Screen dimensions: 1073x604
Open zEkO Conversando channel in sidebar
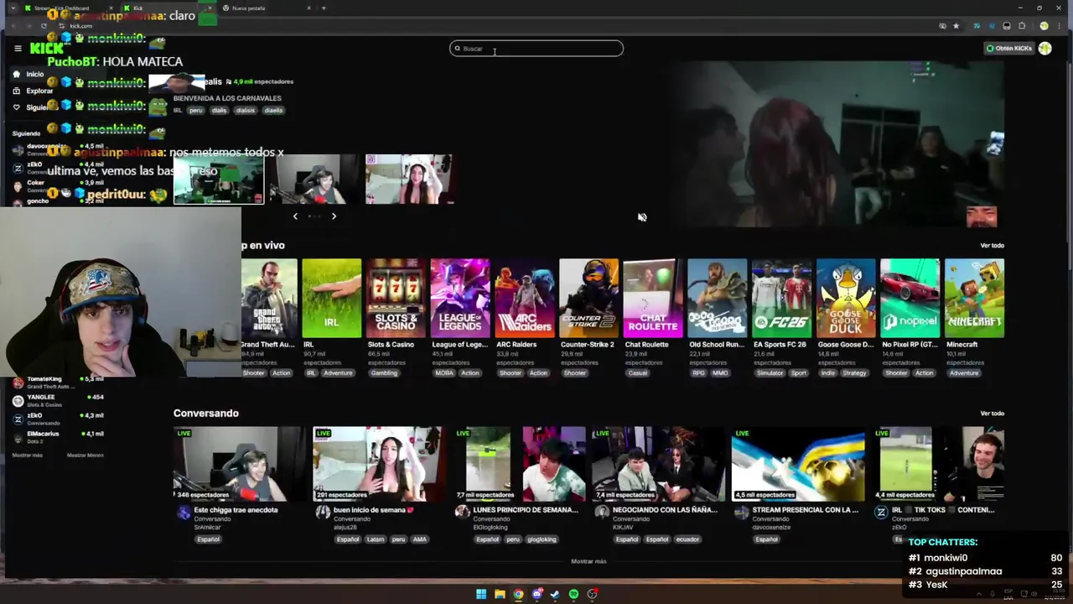pos(59,418)
